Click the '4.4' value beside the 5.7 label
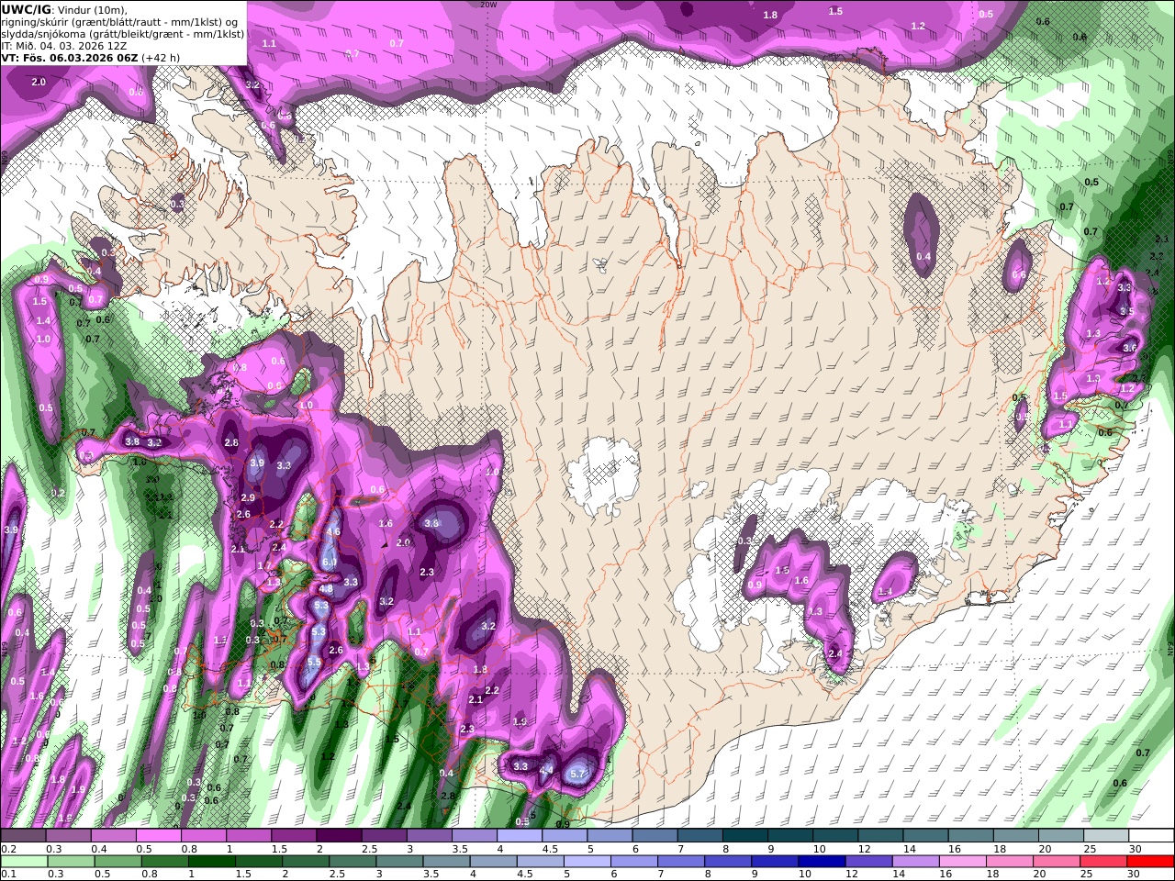 click(546, 770)
